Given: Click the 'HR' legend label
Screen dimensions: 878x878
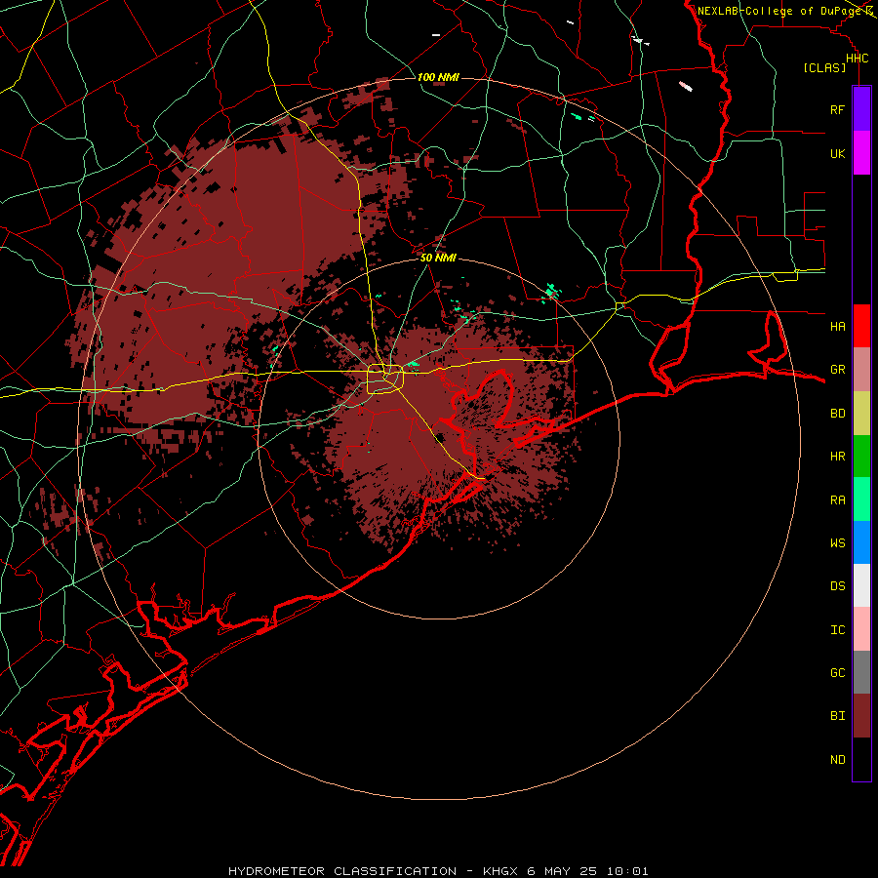Looking at the screenshot, I should [x=837, y=457].
